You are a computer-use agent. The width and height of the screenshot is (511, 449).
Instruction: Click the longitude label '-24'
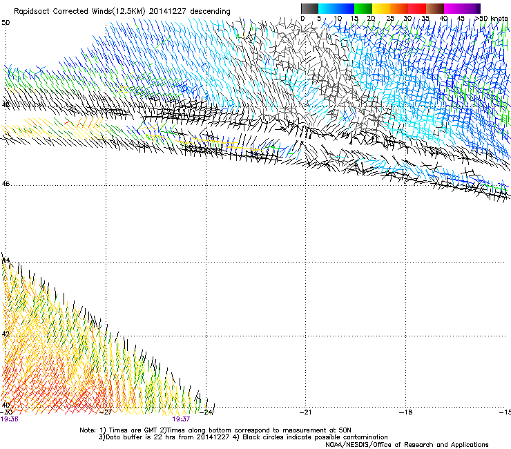(206, 412)
